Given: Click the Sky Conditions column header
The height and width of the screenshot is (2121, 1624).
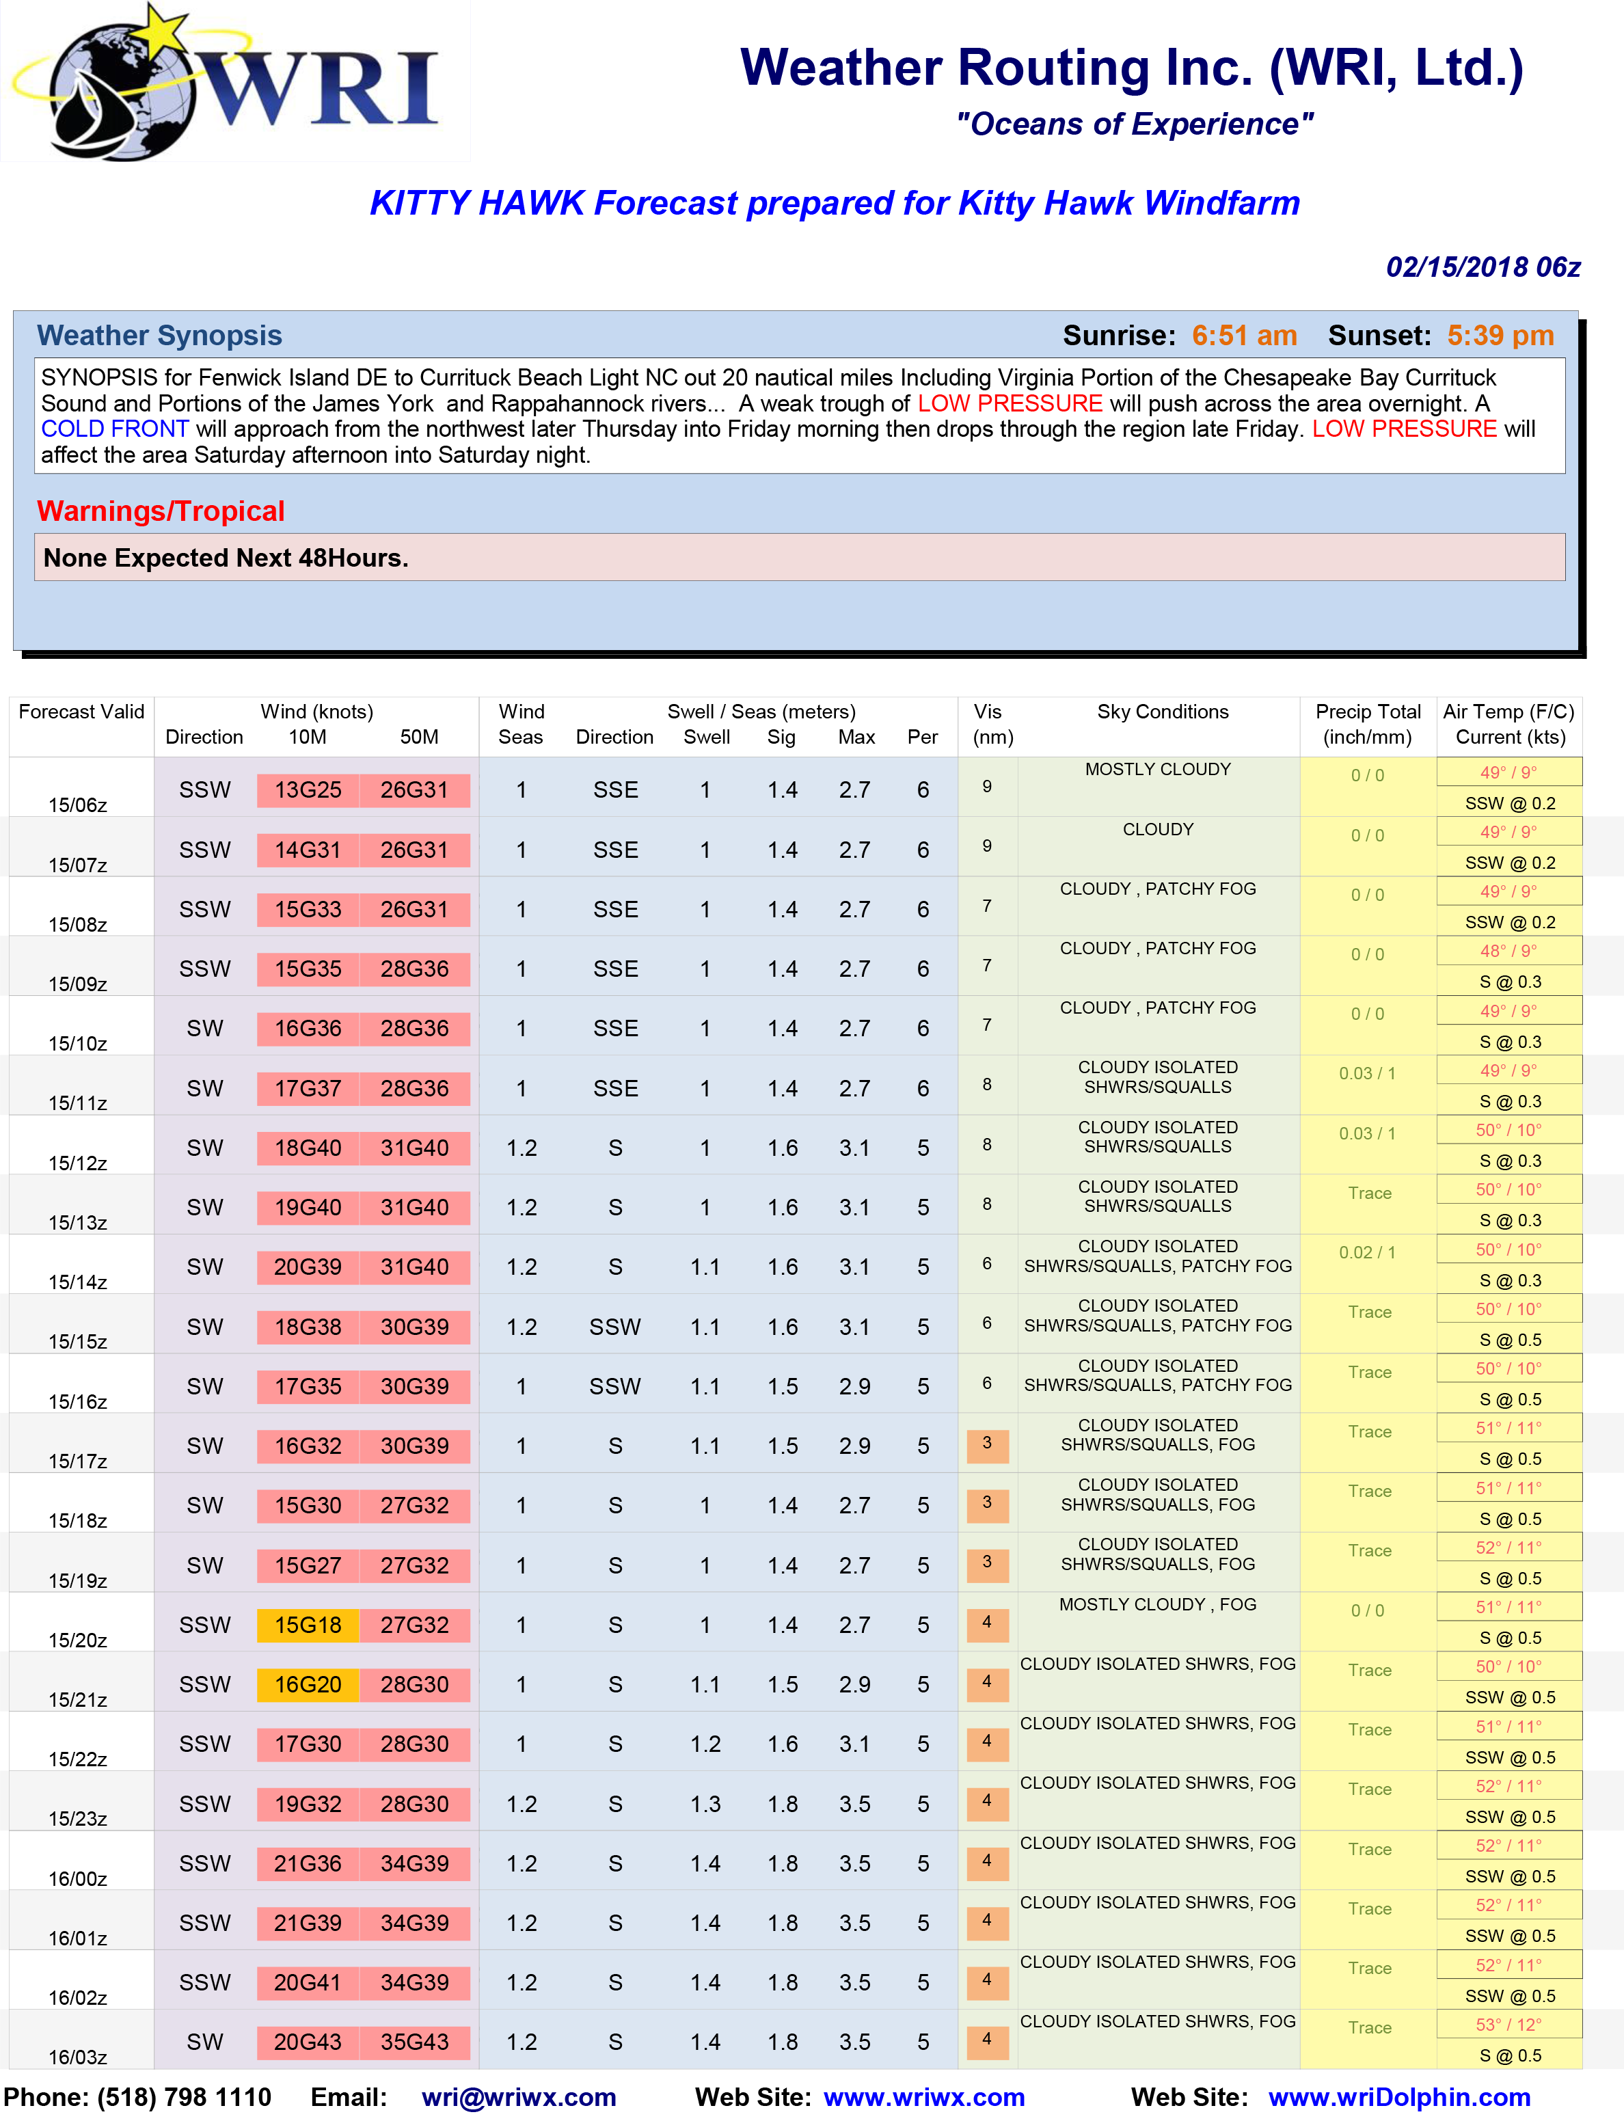Looking at the screenshot, I should [x=1163, y=712].
